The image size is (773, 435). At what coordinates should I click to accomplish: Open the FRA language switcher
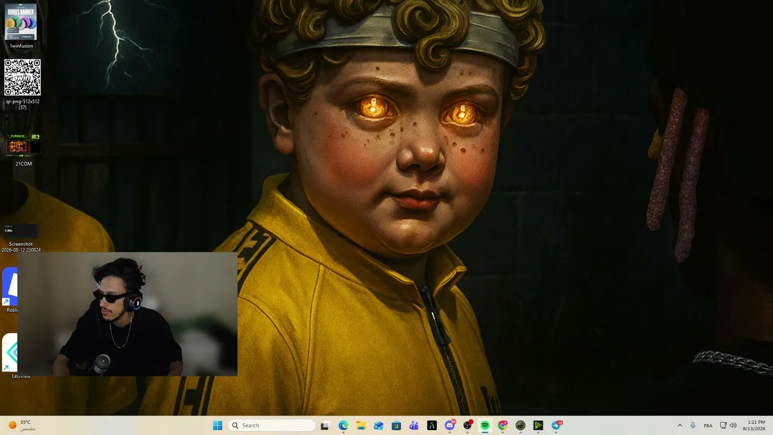[x=708, y=425]
